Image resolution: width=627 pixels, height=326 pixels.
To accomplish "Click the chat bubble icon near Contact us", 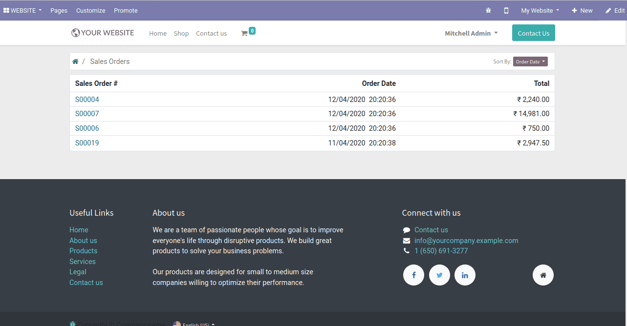I will (406, 229).
